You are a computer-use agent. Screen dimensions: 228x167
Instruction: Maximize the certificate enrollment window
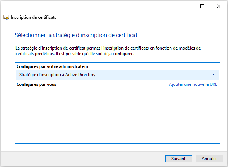[202, 6]
